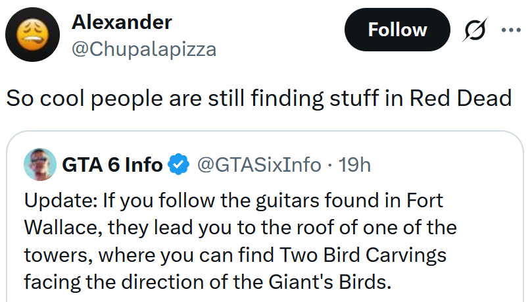The height and width of the screenshot is (302, 530).
Task: Click the GTA 6 Info profile avatar
Action: point(40,164)
